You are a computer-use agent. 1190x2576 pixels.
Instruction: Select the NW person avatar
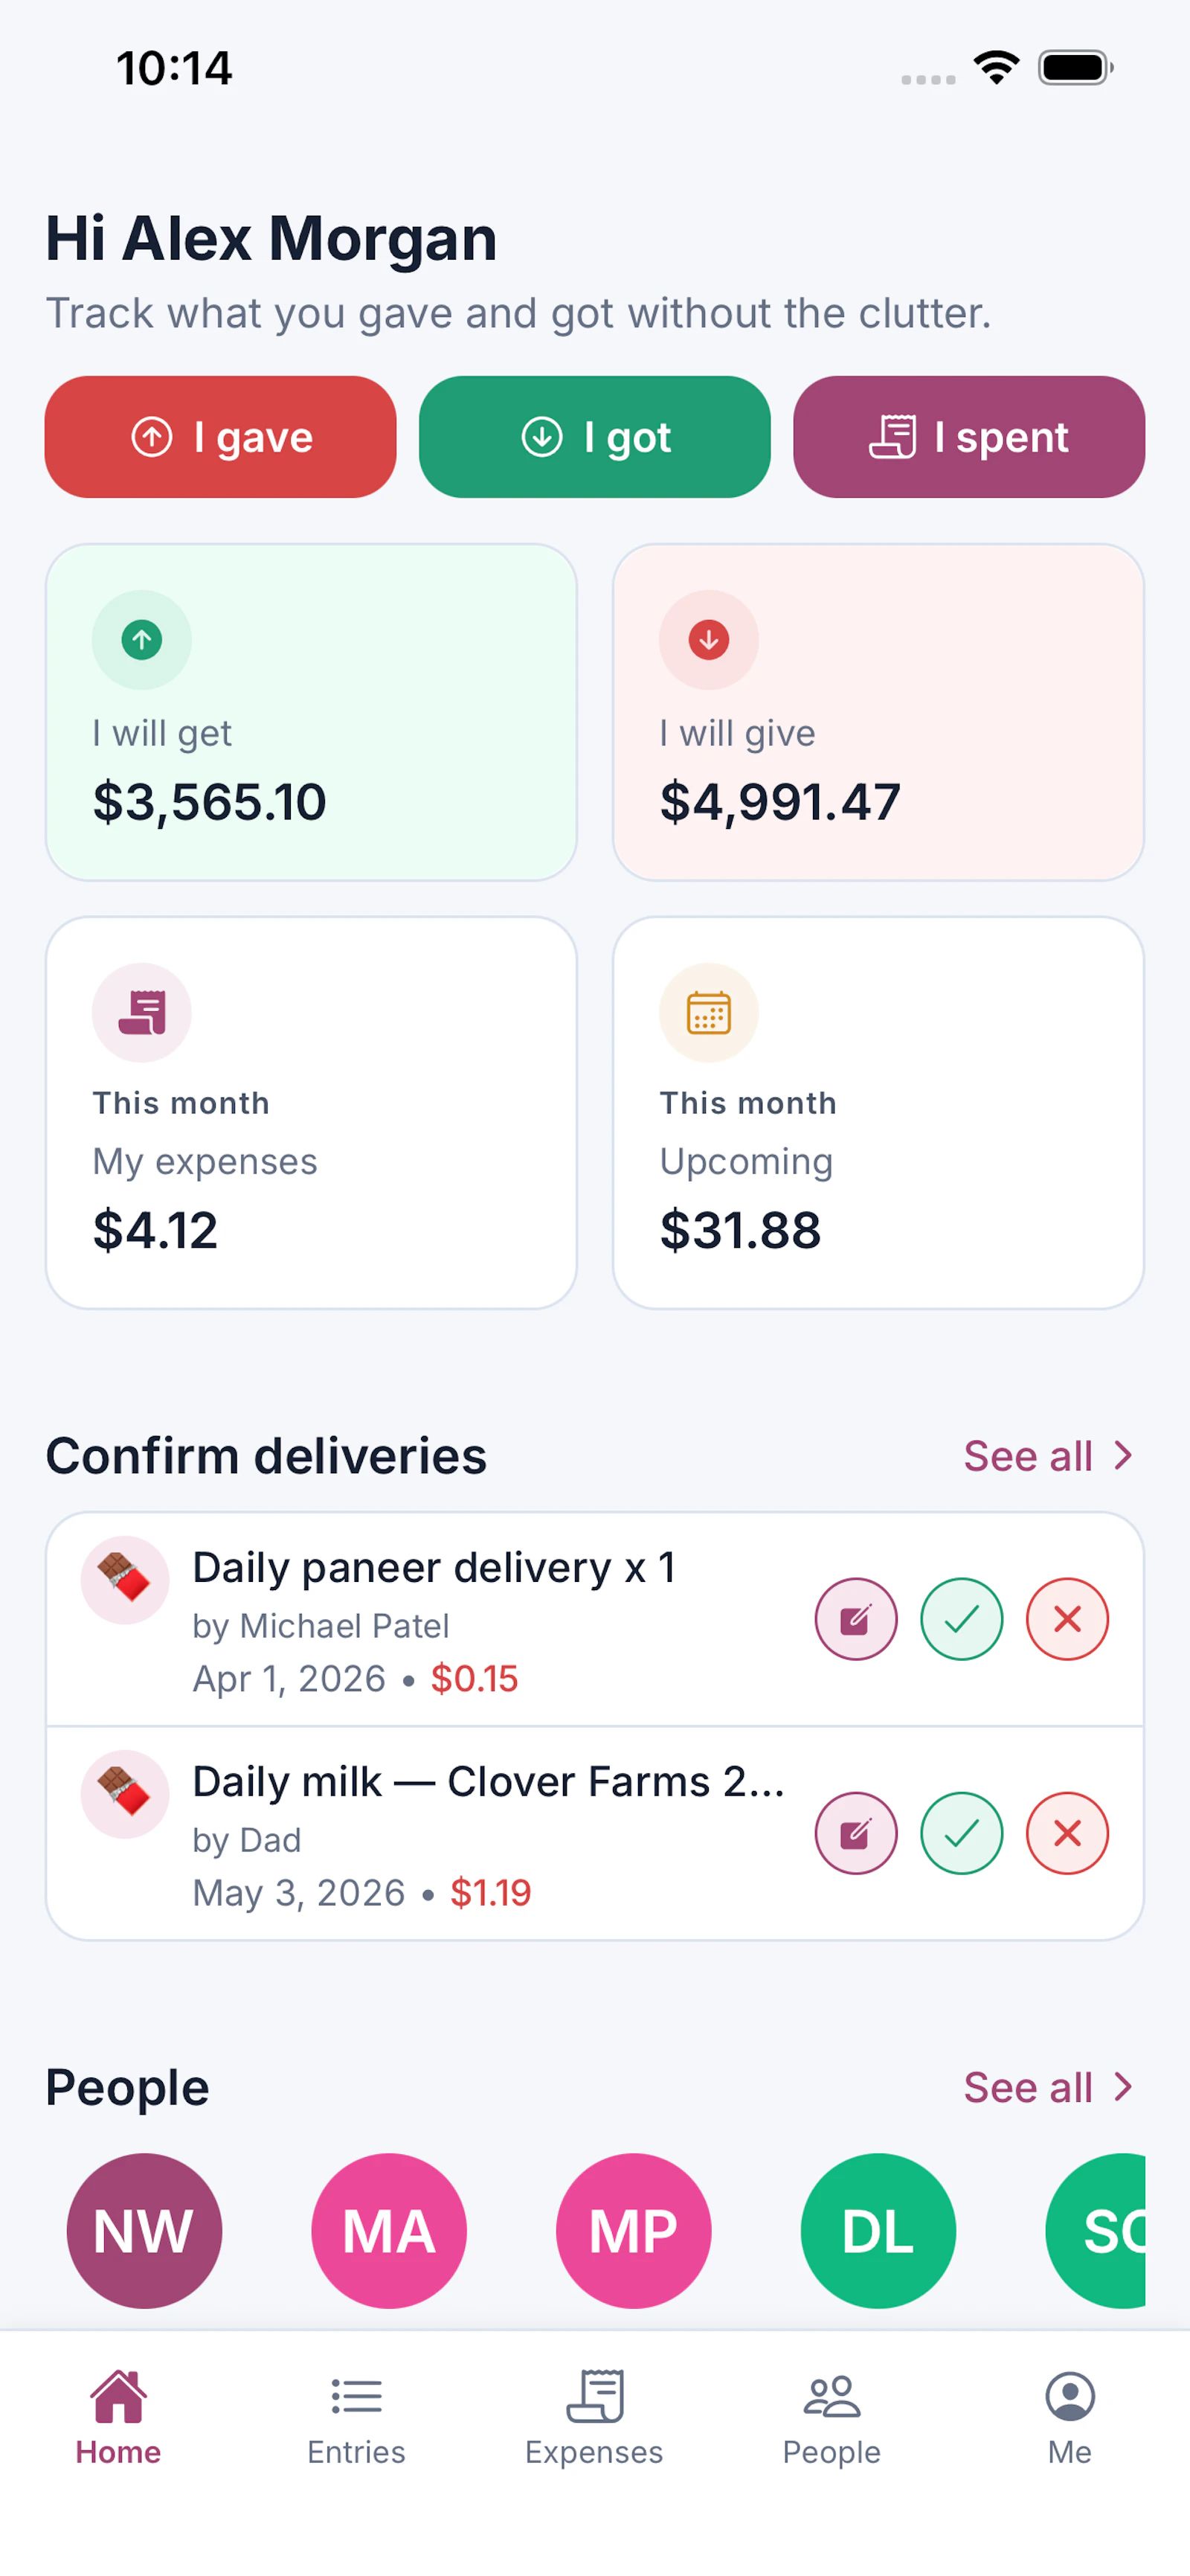tap(144, 2231)
